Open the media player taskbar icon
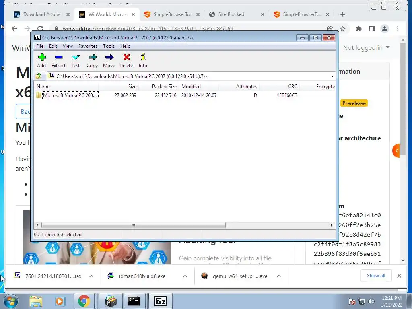This screenshot has height=309, width=412. [x=60, y=301]
